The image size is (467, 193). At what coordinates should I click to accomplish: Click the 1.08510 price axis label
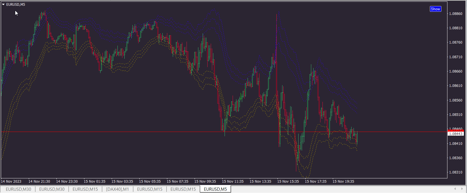456,115
